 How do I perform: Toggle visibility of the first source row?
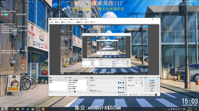(x=70, y=80)
